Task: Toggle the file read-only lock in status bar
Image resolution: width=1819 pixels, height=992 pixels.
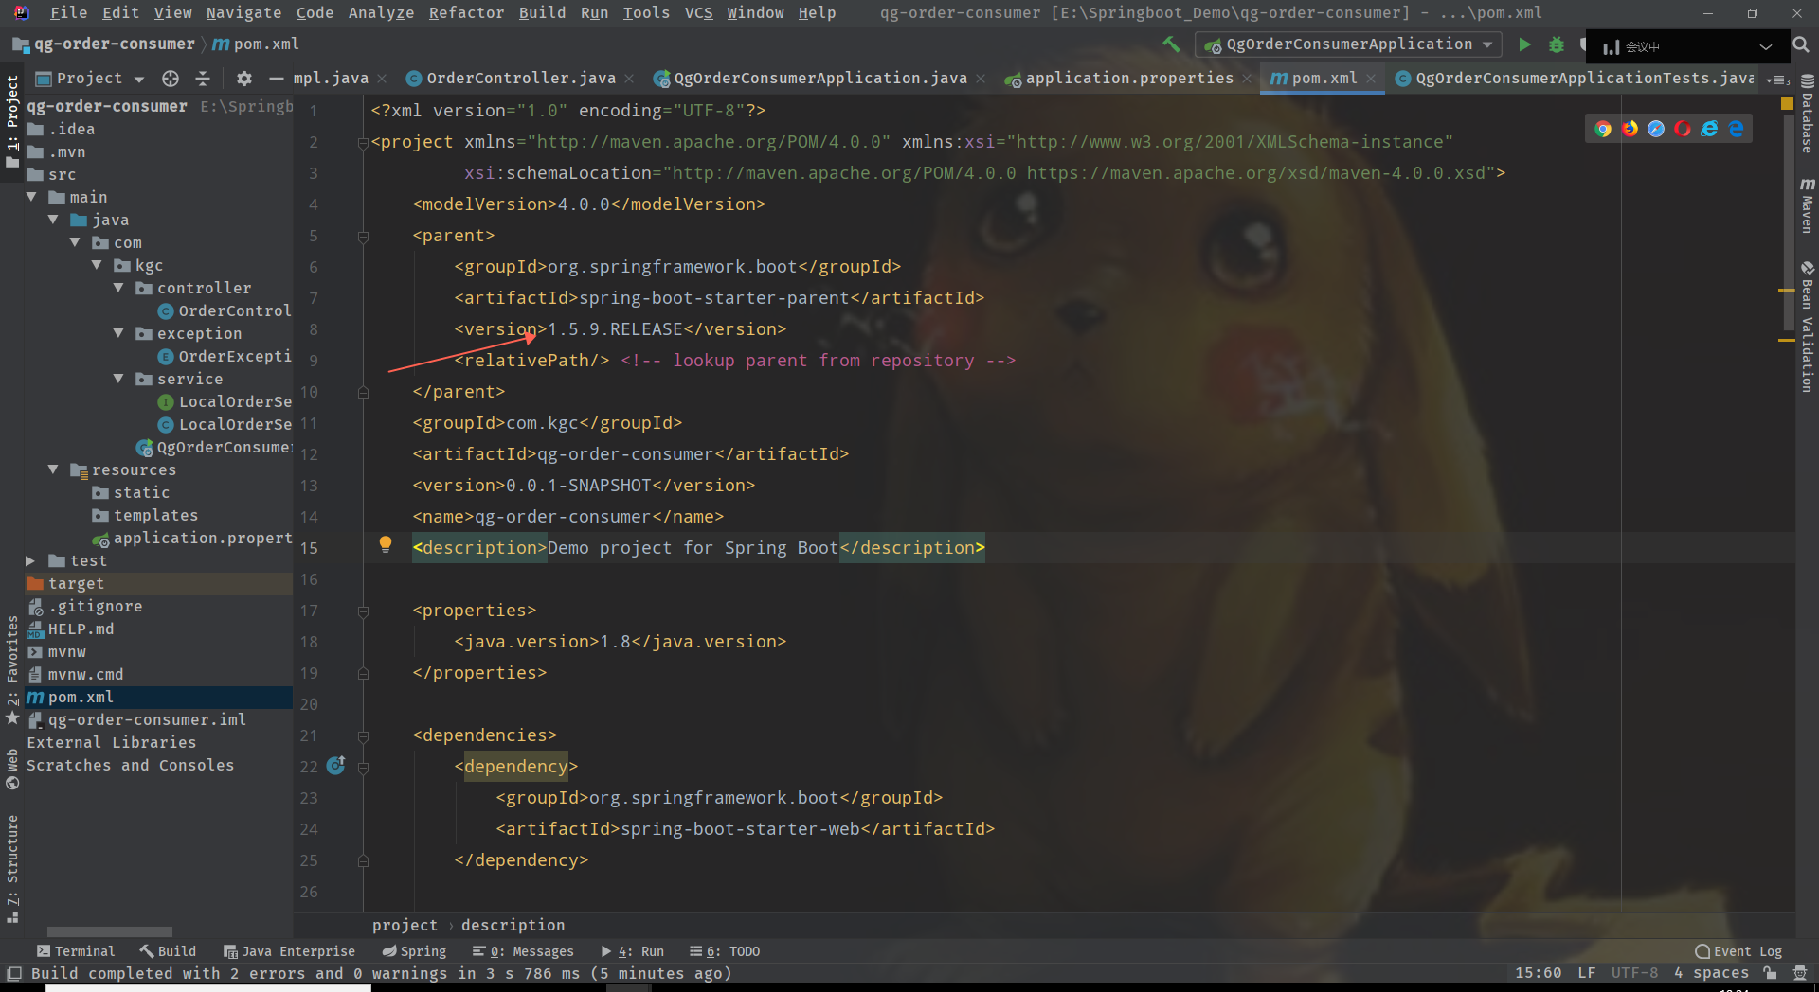Action: (x=1770, y=973)
